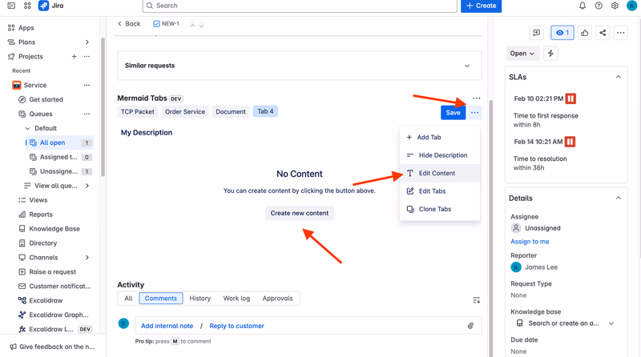Save the Mermaid tab content
The image size is (641, 357).
453,113
